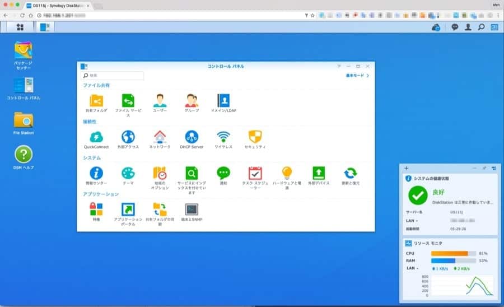This screenshot has height=307, width=504.
Task: Open the DSM notifications speech bubble
Action: (455, 27)
